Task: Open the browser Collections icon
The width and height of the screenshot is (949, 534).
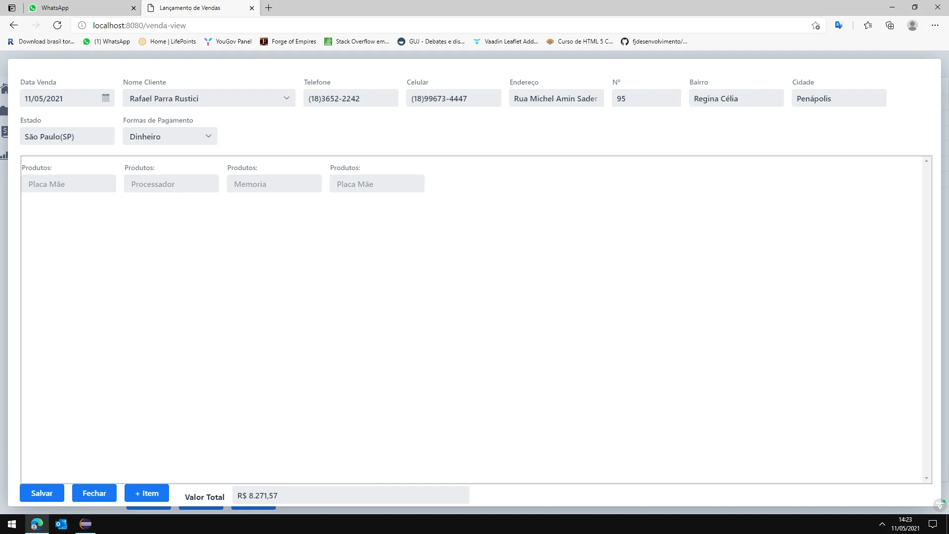Action: [x=890, y=25]
